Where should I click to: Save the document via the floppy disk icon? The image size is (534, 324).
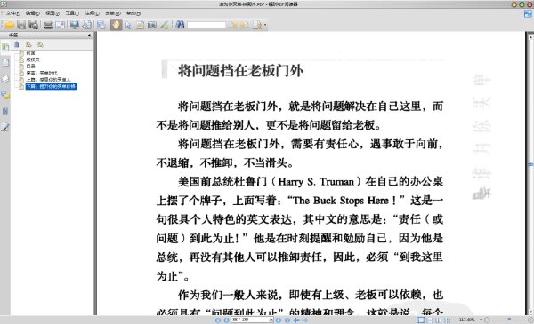coord(21,25)
